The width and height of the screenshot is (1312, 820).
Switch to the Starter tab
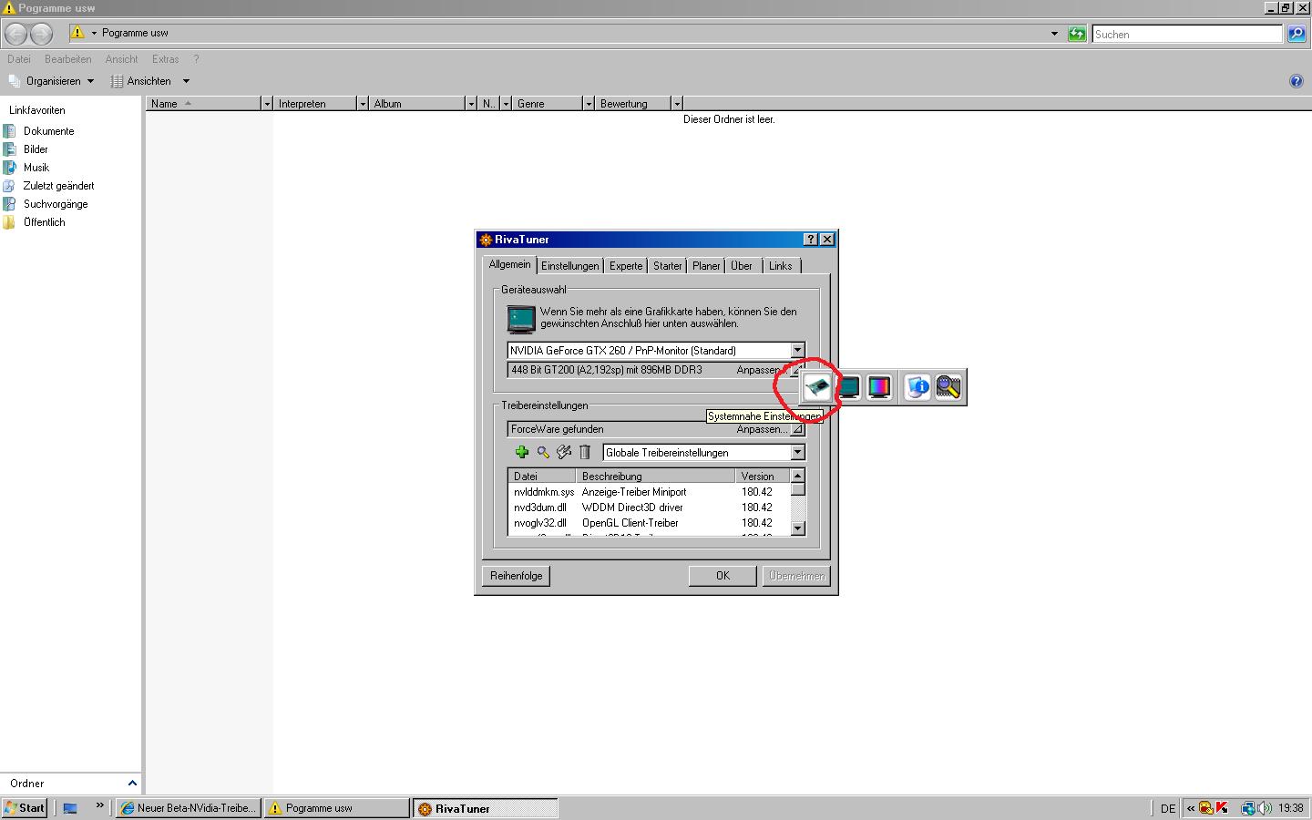pos(667,266)
